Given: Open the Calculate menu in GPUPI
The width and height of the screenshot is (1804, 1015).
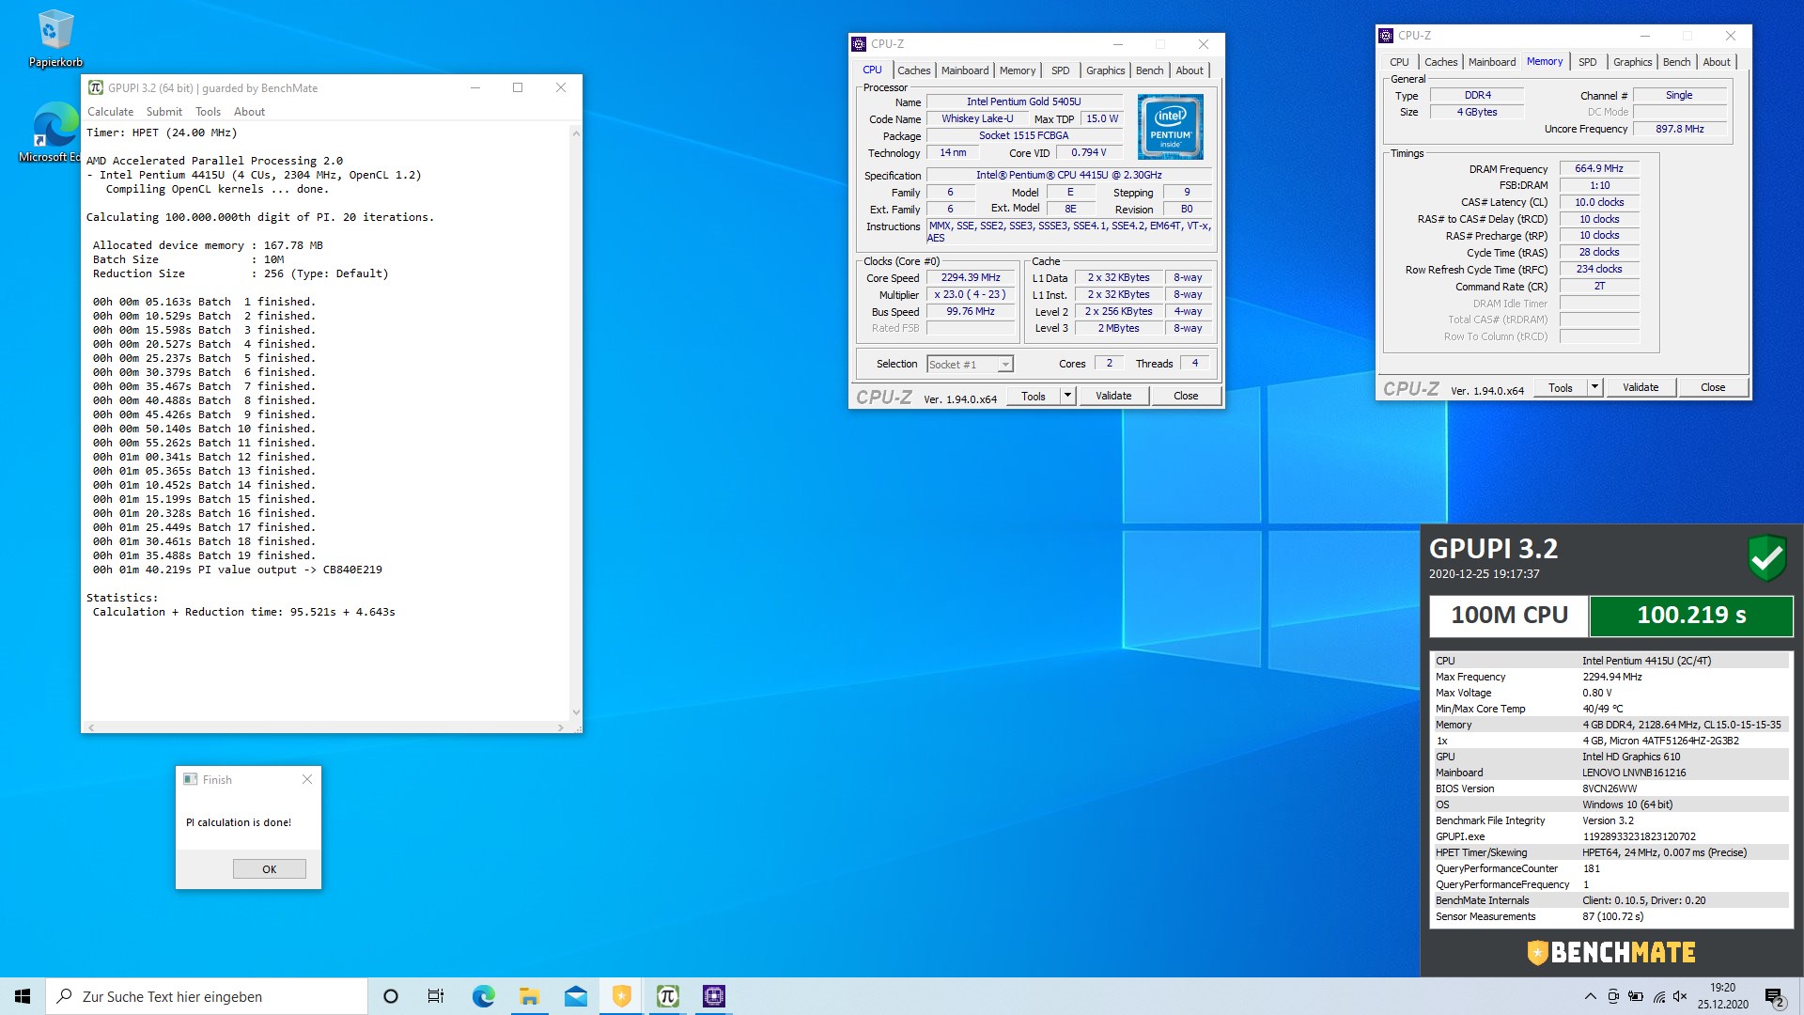Looking at the screenshot, I should pos(110,111).
